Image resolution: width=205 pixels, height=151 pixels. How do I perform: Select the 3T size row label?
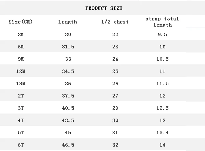pyautogui.click(x=21, y=108)
